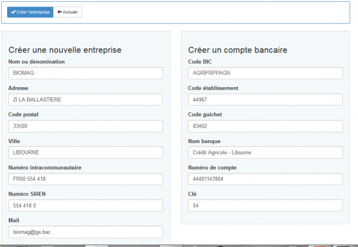Screen dimensions: 358x247
Task: Click the Créer l'entreprise button
Action: click(x=30, y=12)
